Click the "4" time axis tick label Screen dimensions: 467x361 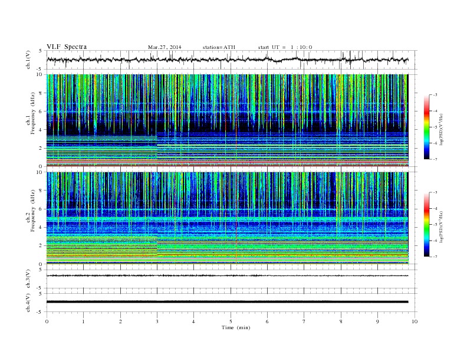point(194,321)
